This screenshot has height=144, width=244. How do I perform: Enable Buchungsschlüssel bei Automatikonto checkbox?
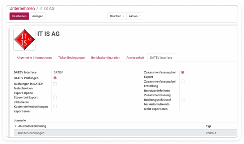coord(183,100)
